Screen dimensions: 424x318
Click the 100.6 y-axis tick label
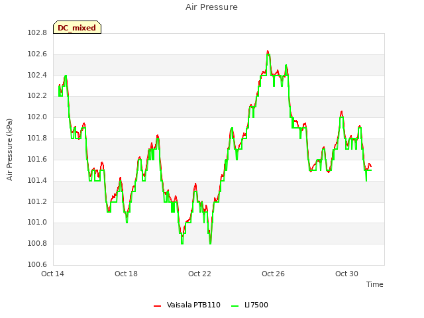click(37, 264)
